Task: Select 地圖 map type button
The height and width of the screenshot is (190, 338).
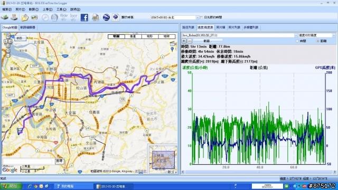Action: click(116, 36)
